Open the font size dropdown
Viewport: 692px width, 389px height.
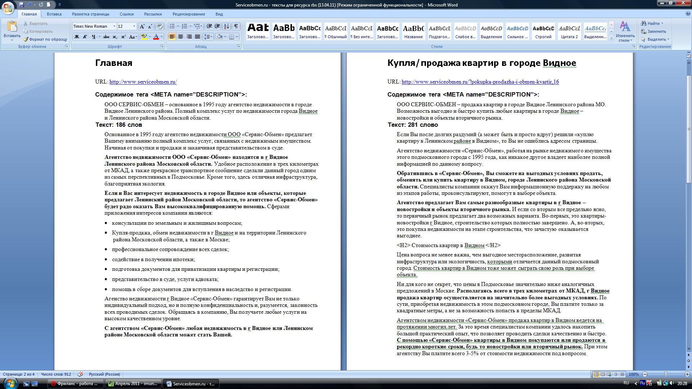[134, 26]
